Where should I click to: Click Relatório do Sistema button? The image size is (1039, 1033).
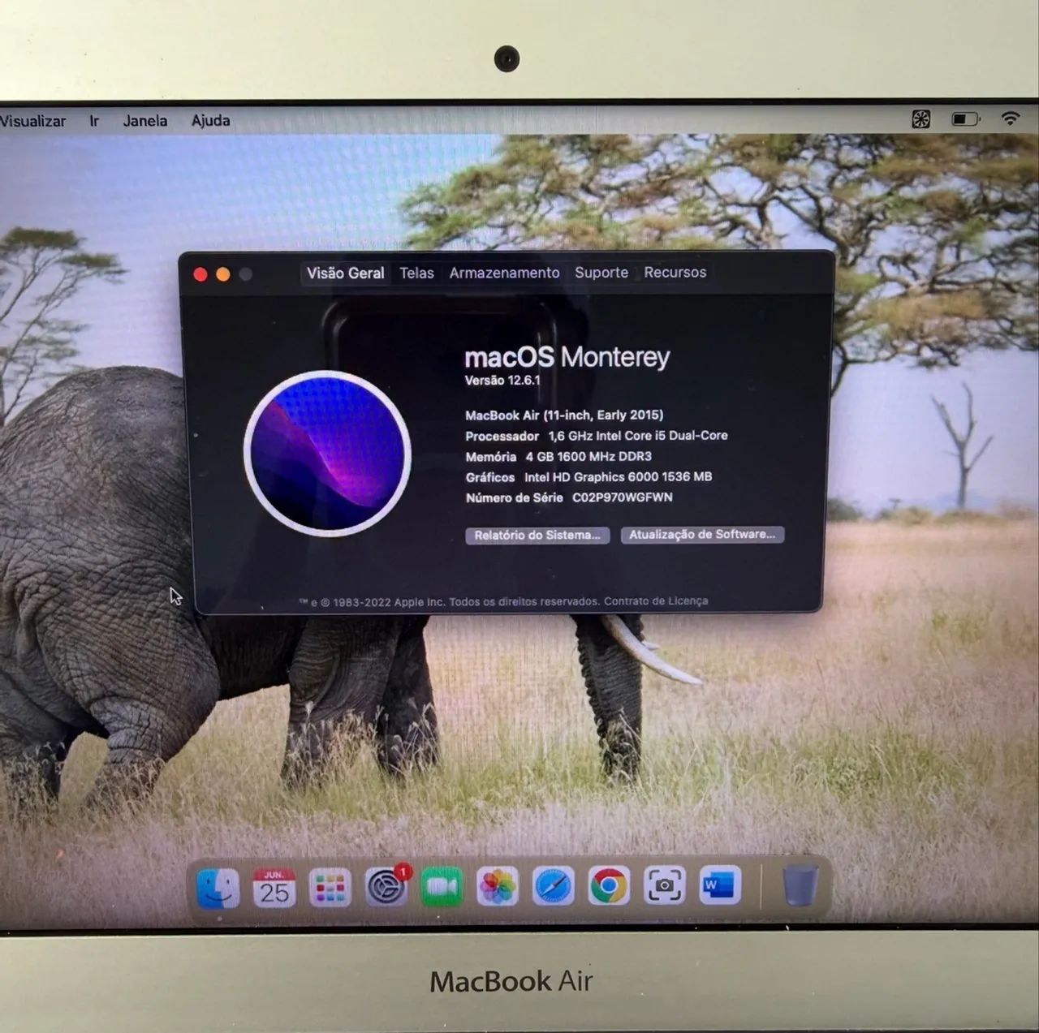537,536
